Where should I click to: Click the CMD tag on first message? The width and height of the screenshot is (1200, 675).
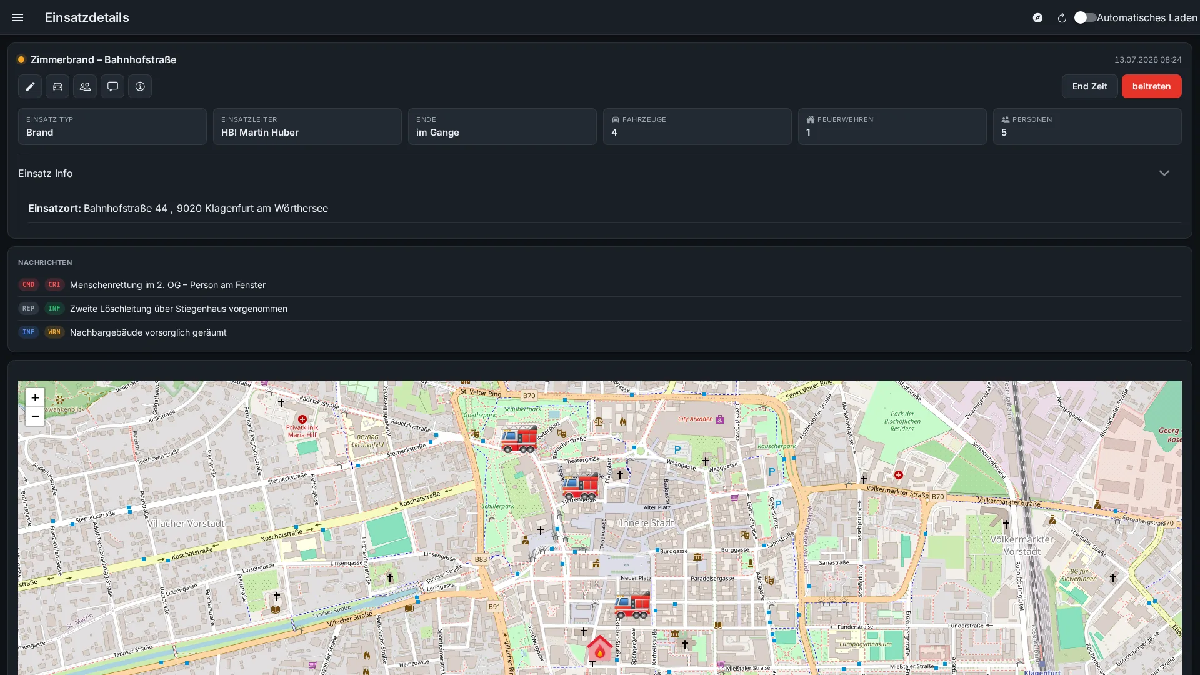point(29,285)
